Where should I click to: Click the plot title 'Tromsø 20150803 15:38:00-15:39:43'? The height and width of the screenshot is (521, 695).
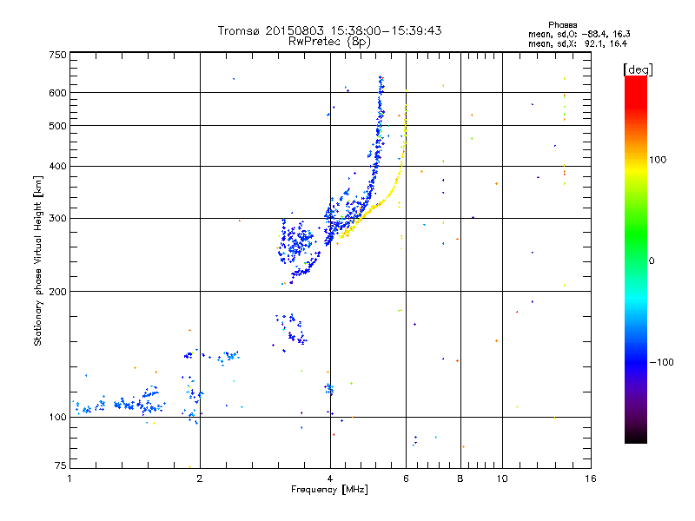(x=329, y=30)
